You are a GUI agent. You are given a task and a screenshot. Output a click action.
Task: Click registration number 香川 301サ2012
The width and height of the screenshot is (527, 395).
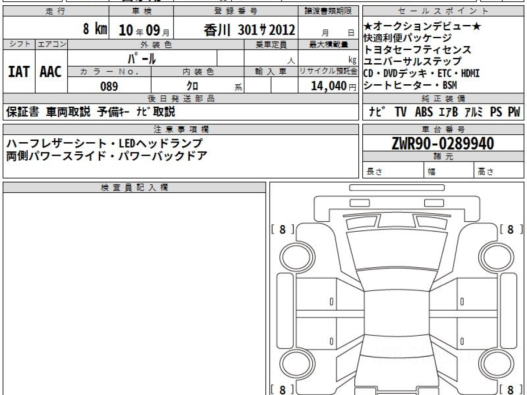[249, 30]
